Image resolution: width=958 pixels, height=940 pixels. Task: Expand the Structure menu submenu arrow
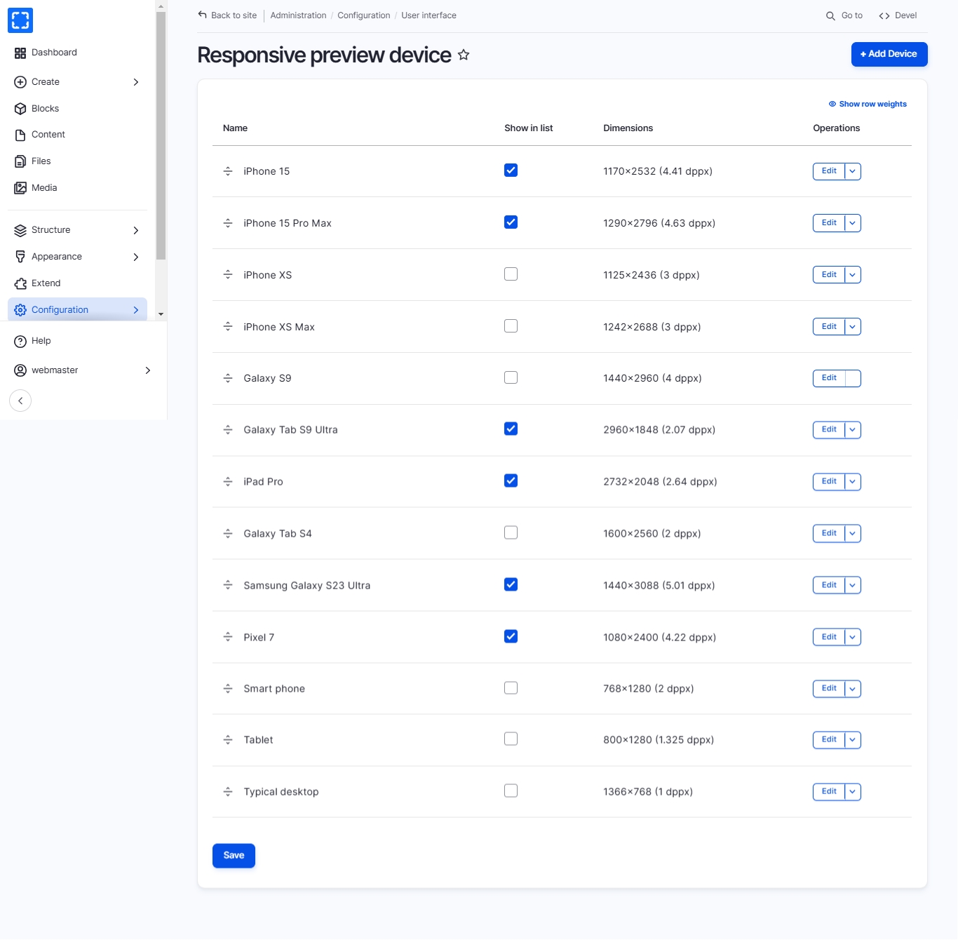[136, 230]
